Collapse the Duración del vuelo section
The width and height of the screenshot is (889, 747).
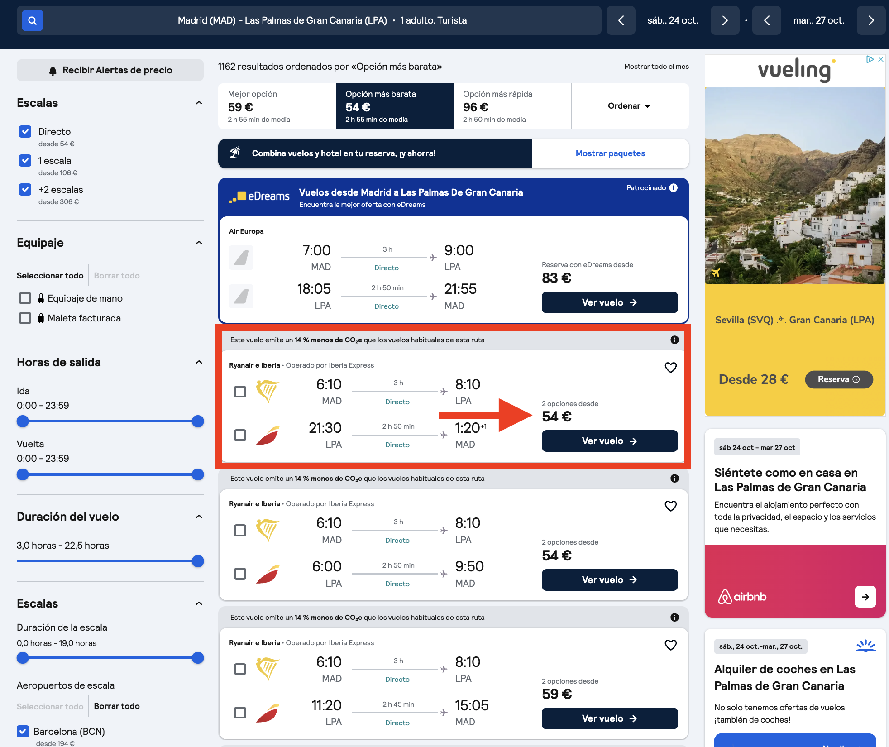coord(199,517)
